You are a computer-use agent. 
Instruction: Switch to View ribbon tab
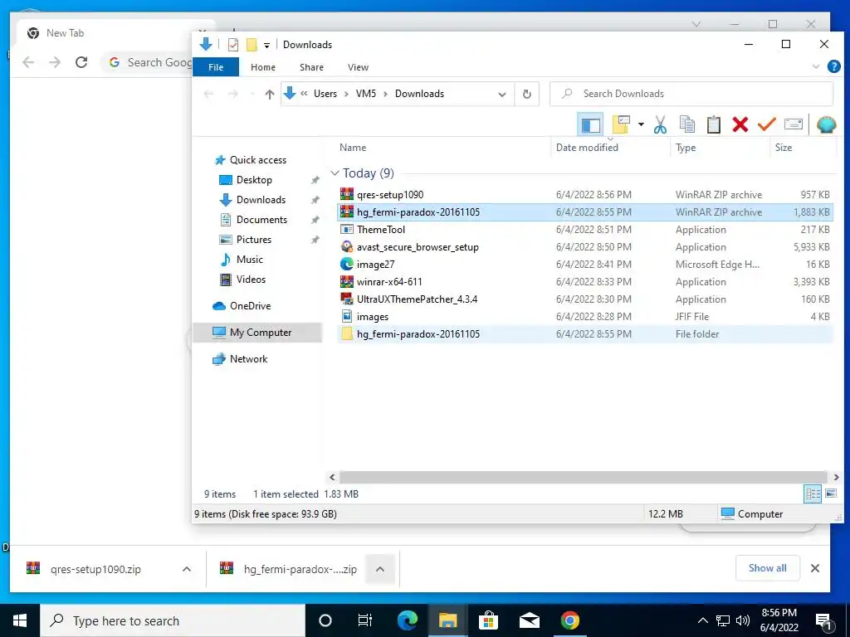click(358, 67)
